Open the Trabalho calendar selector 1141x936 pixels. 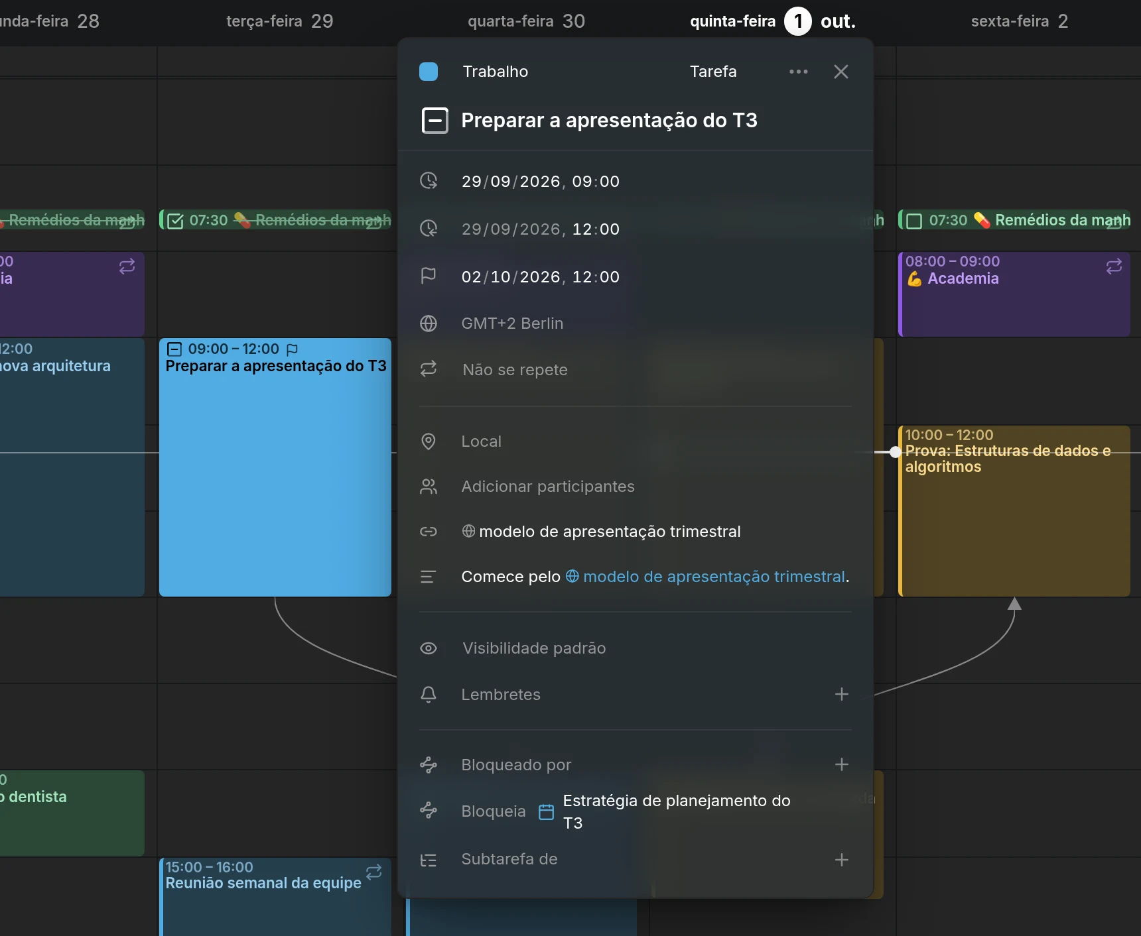tap(495, 72)
